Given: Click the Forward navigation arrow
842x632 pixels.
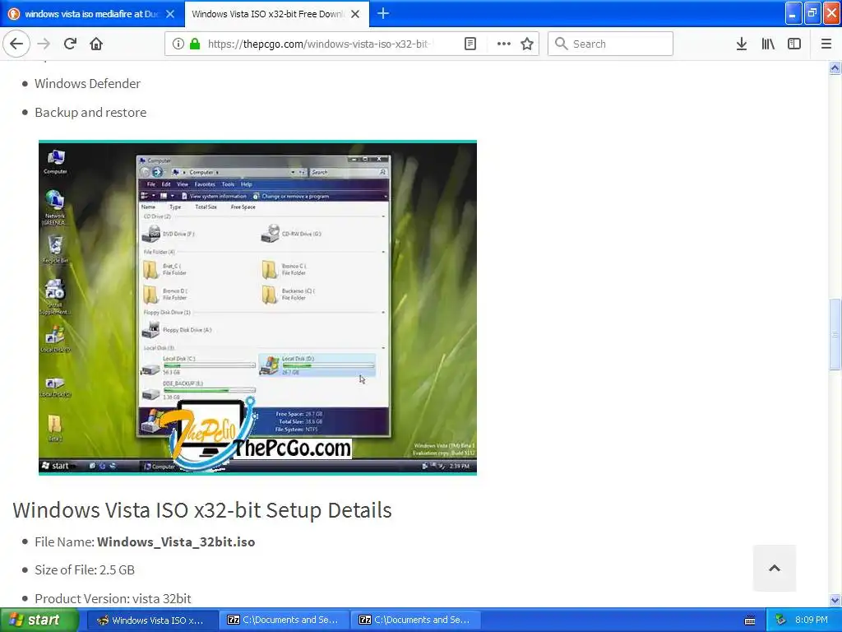Looking at the screenshot, I should point(44,44).
